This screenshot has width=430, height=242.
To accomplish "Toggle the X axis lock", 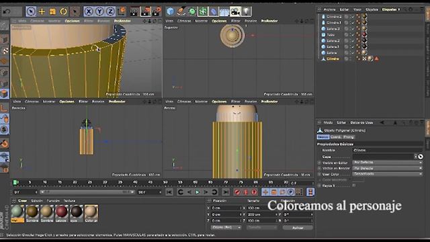I will (x=88, y=11).
